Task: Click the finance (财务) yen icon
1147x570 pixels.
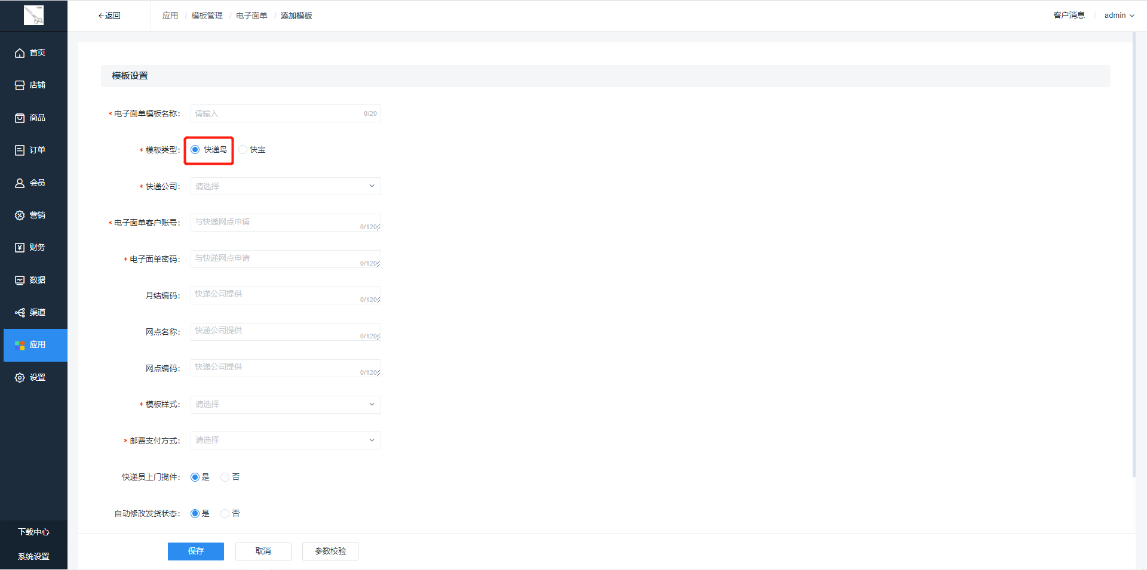Action: tap(20, 248)
